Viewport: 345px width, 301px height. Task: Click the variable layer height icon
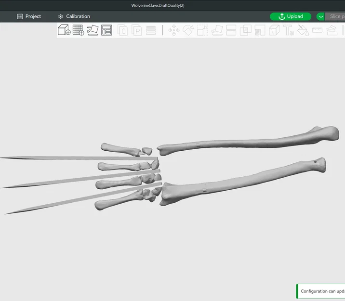(151, 30)
